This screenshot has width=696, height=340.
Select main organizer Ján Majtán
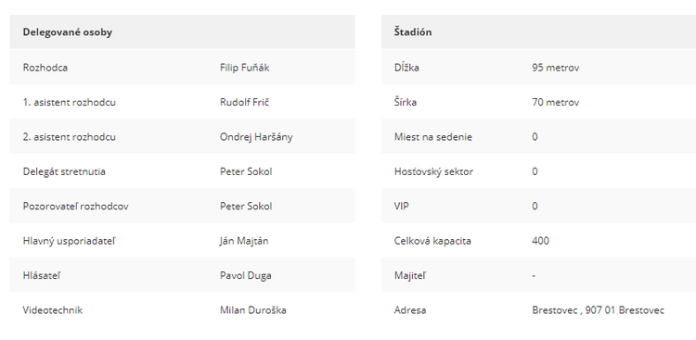pyautogui.click(x=244, y=241)
